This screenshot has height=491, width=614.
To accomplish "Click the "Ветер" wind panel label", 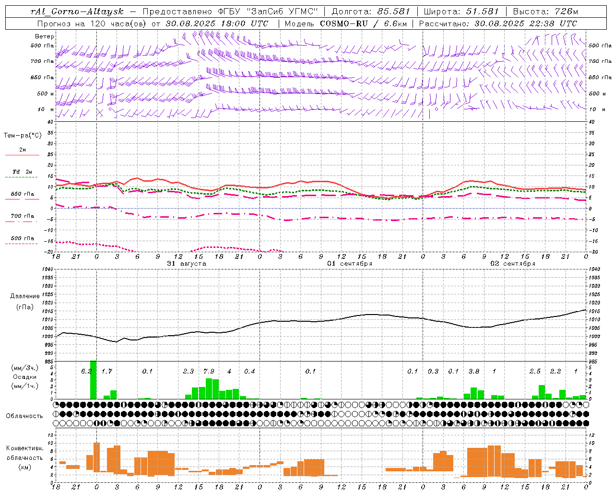I will point(44,36).
